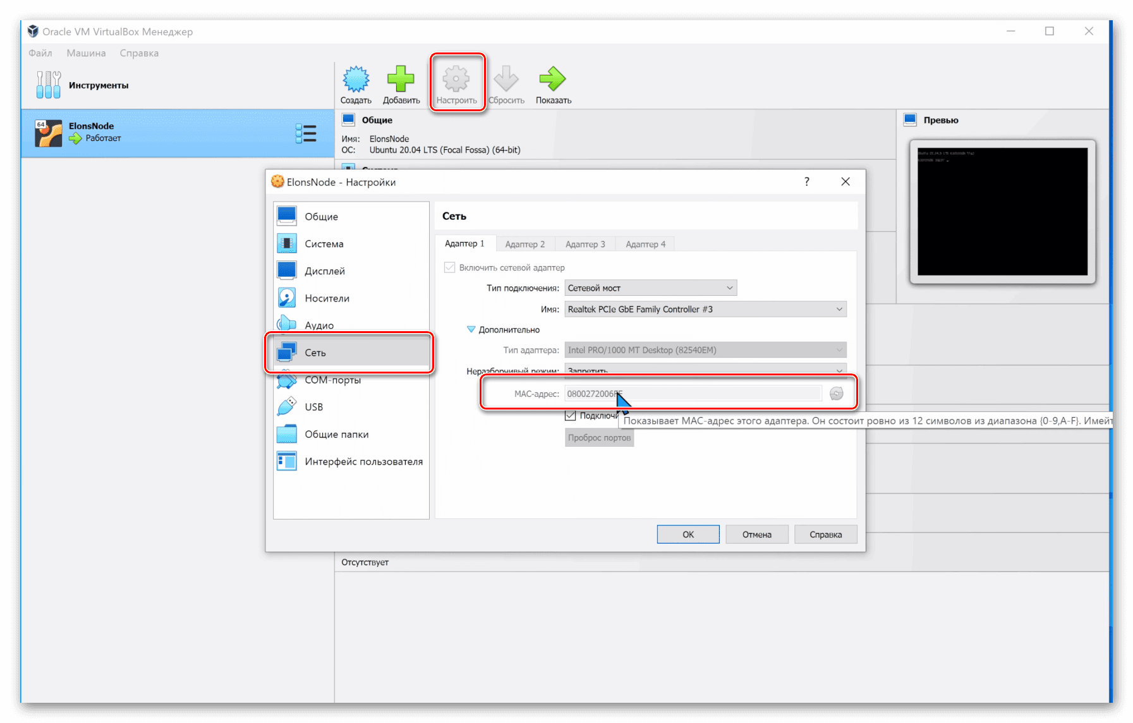This screenshot has width=1133, height=723.
Task: Click the Справка button in dialog
Action: pos(826,534)
